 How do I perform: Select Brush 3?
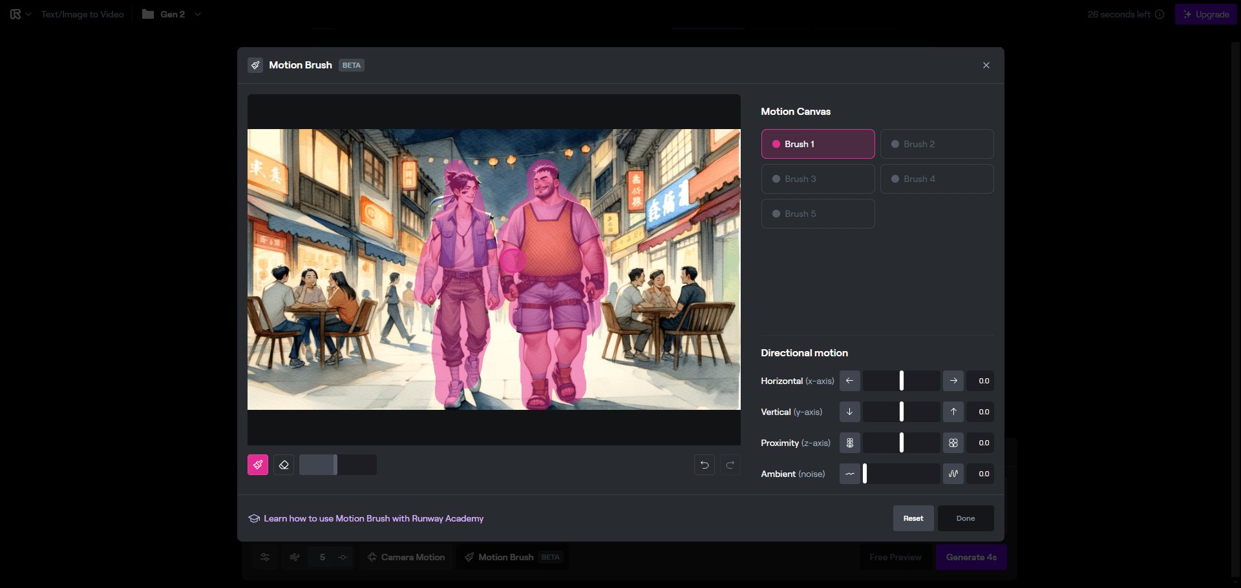pyautogui.click(x=818, y=179)
